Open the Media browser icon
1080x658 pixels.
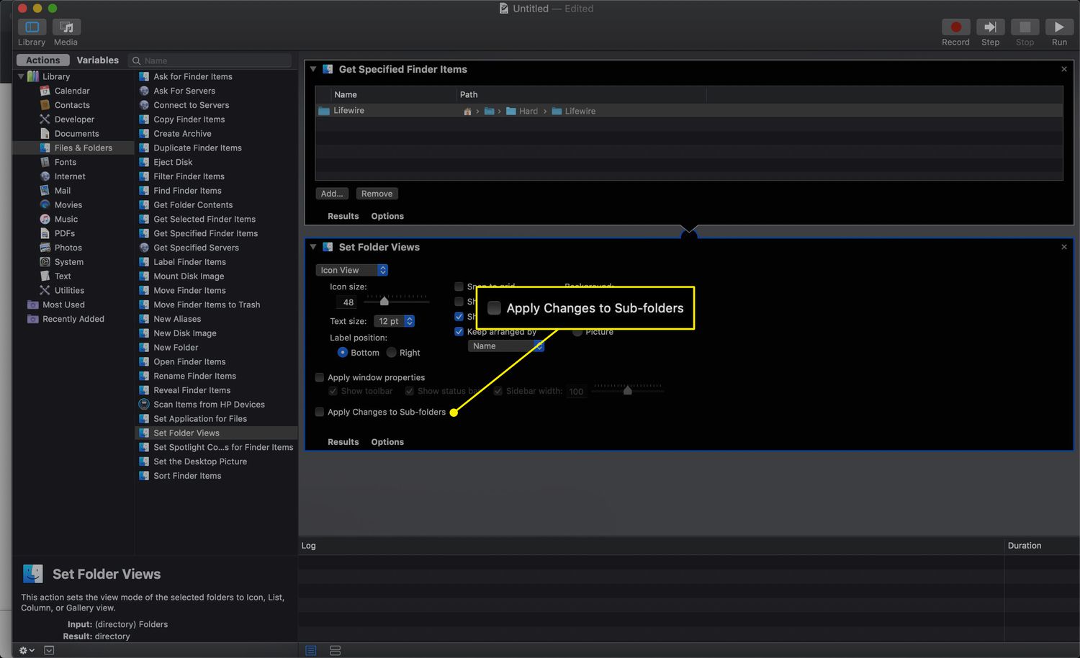[x=66, y=27]
